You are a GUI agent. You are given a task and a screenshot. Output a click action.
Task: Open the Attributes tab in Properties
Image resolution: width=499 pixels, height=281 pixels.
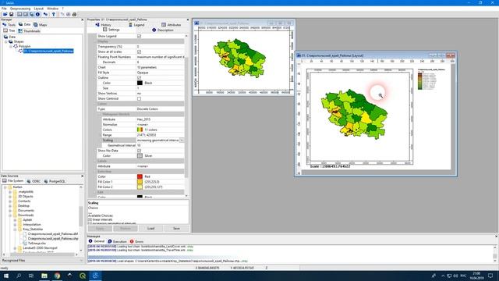pos(172,24)
